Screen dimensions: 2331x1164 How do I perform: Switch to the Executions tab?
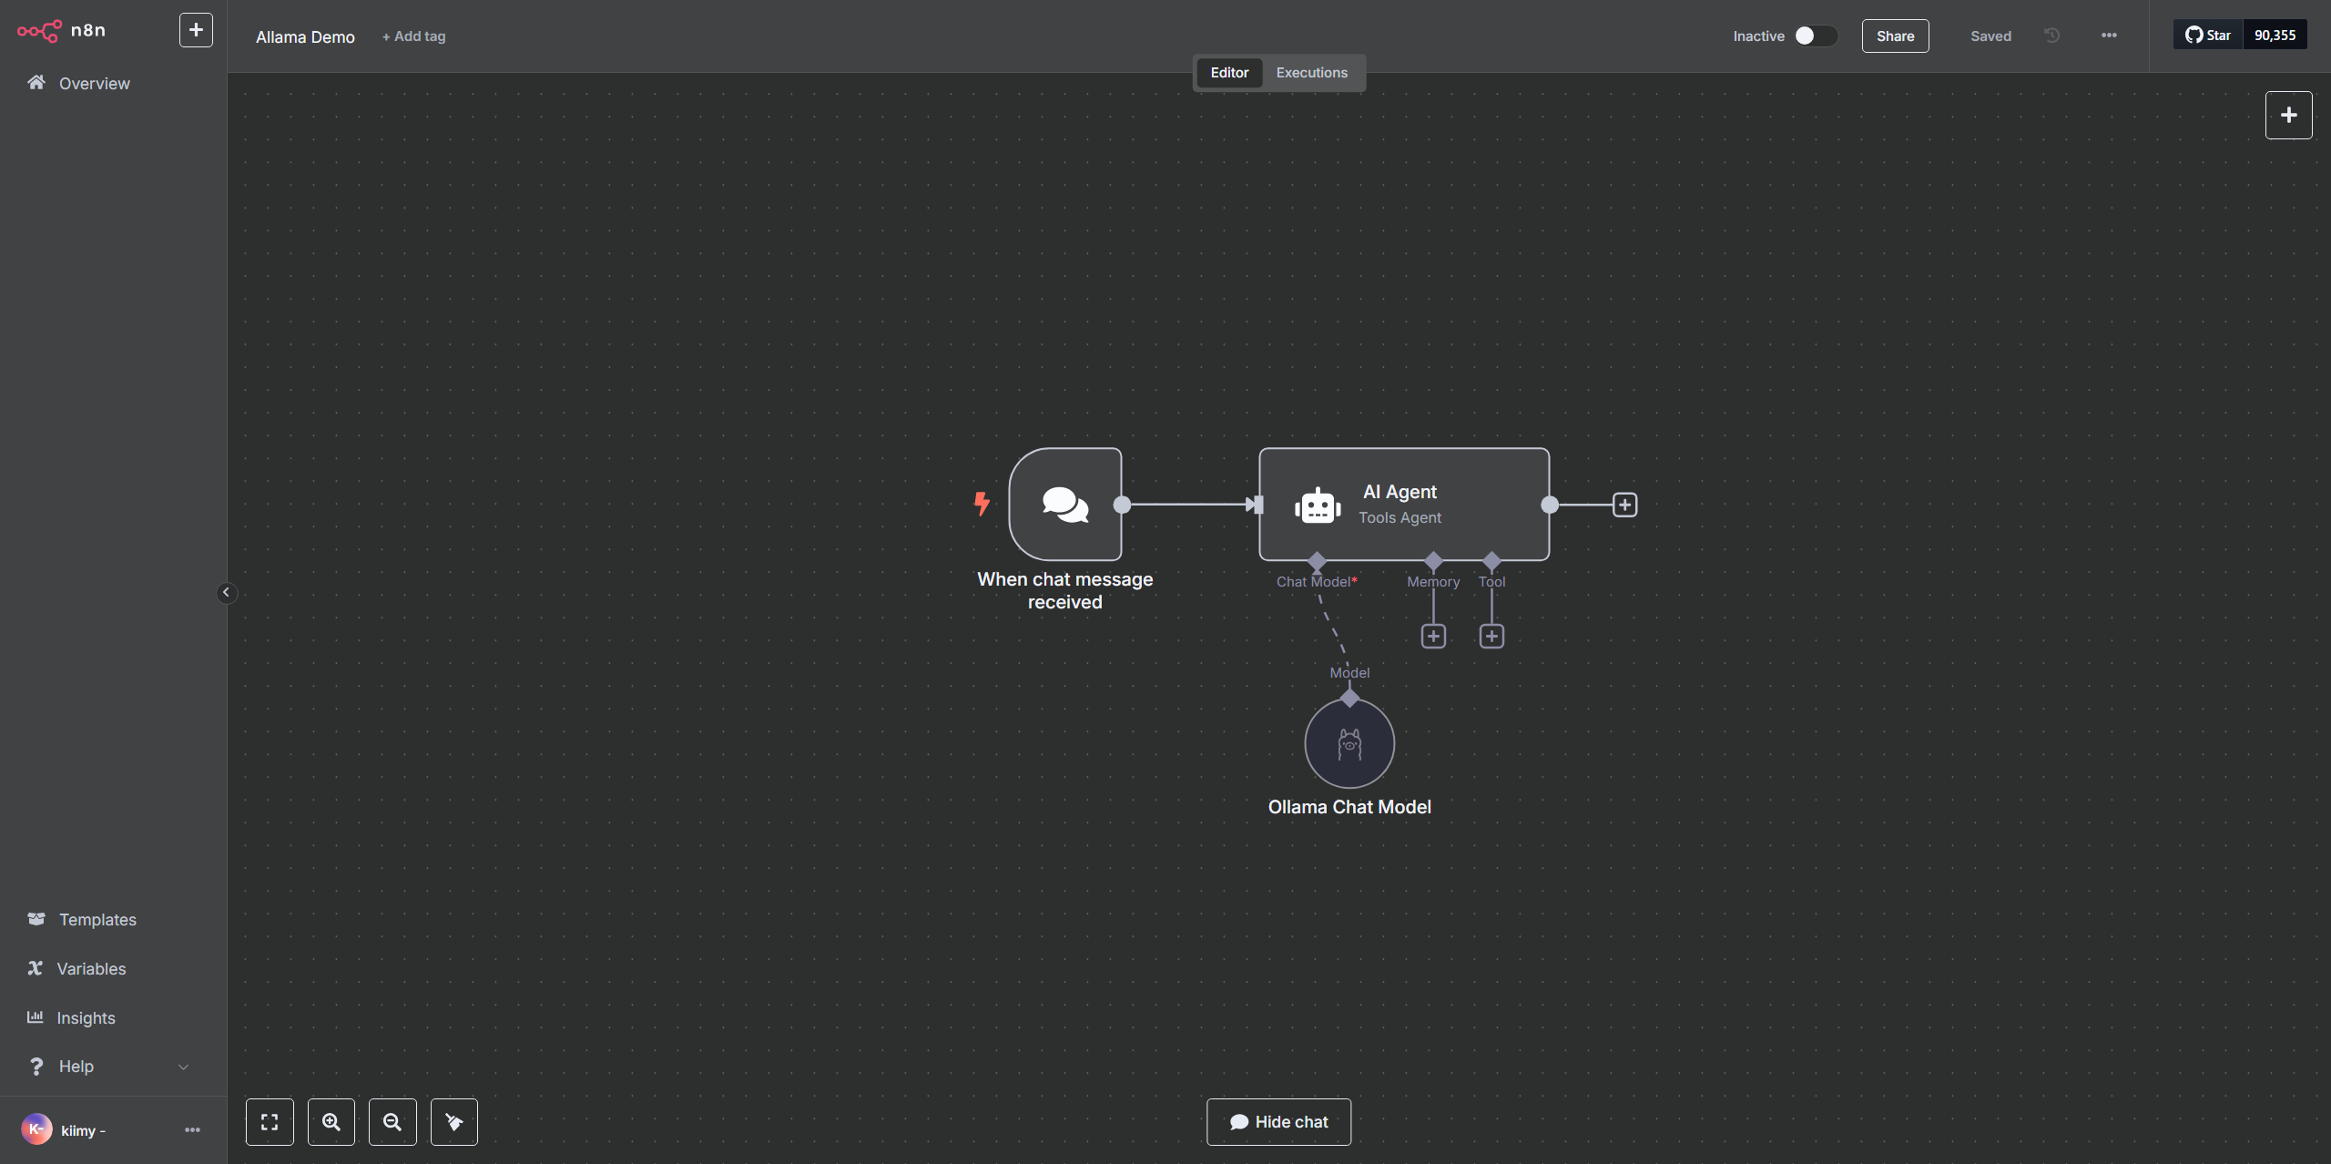click(1311, 73)
